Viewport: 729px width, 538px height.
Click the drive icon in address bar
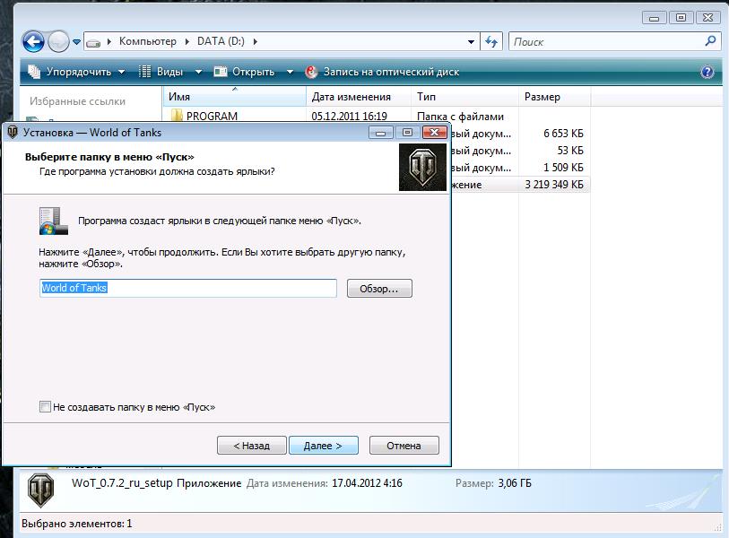coord(93,42)
